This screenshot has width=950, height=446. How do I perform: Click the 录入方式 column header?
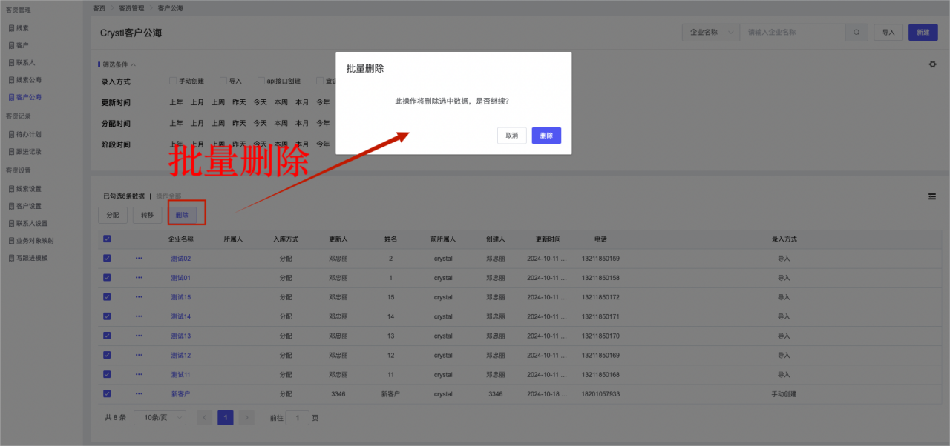[784, 239]
